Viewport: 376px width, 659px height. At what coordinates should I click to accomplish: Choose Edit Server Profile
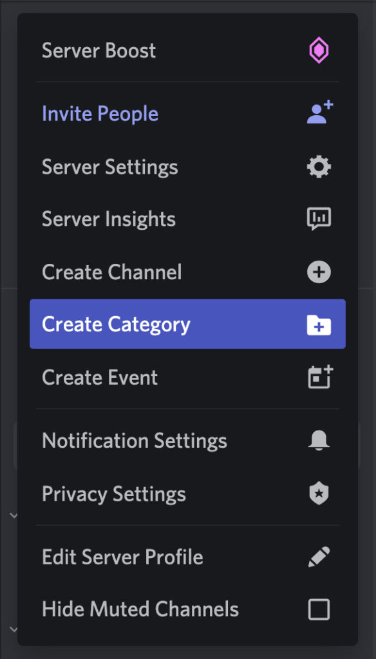tap(122, 557)
